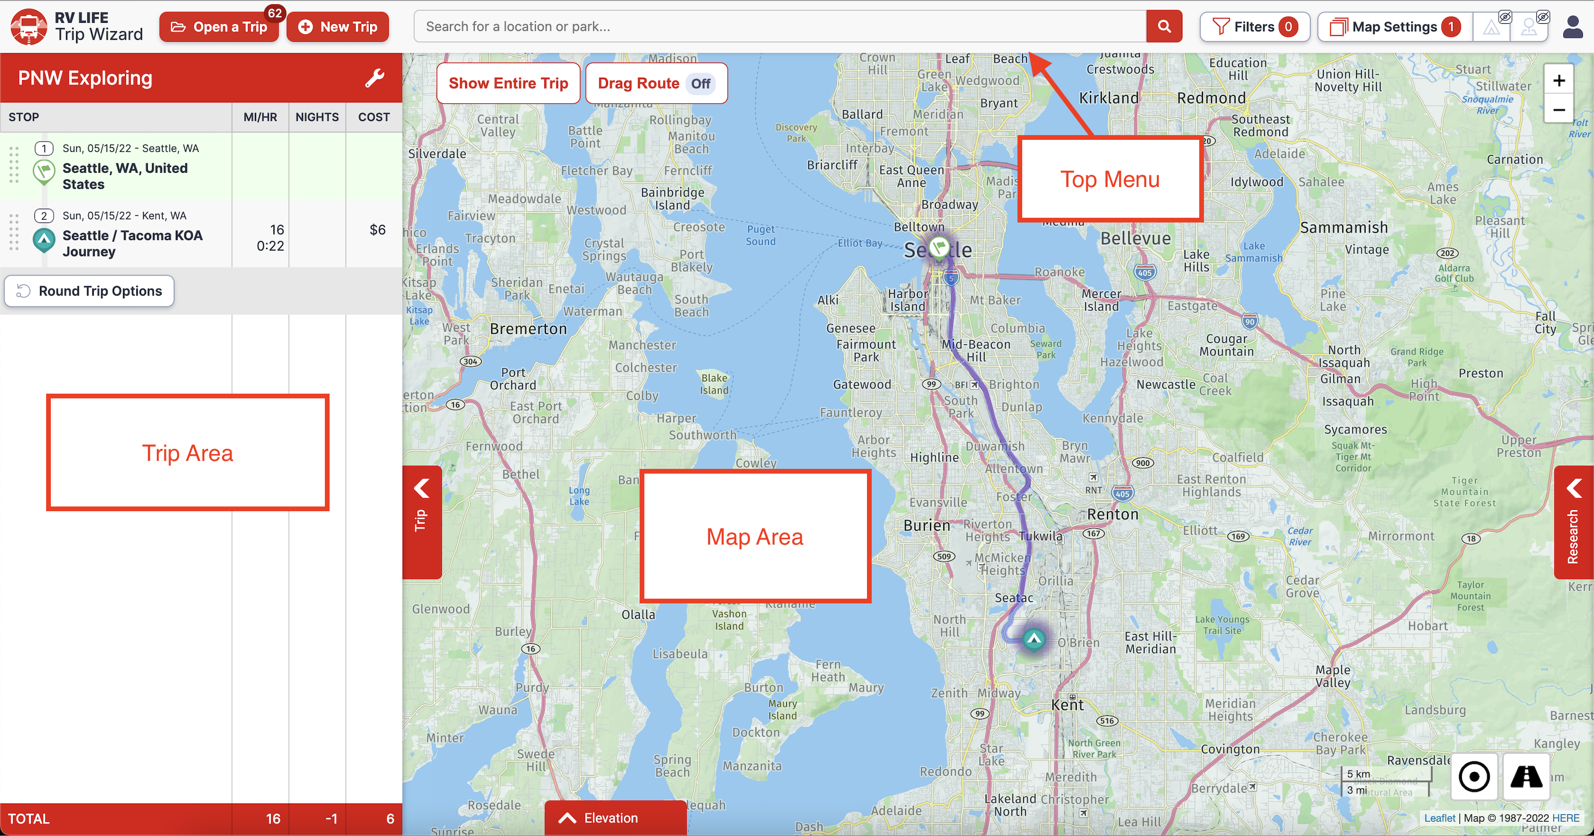Select the Seattle / Tacoma KOA Journey stop
Viewport: 1594px width, 836px height.
(132, 244)
